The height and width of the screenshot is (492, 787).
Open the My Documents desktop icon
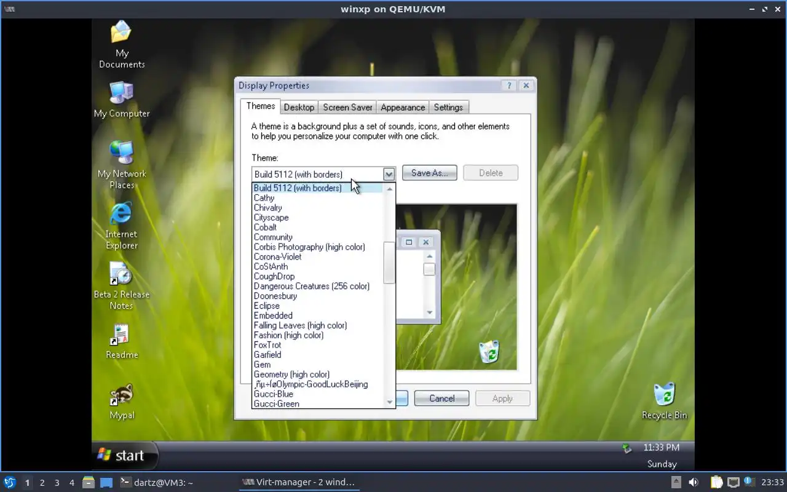tap(122, 45)
